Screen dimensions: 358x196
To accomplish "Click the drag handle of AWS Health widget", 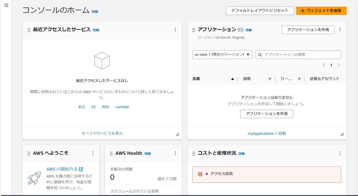I will point(111,153).
